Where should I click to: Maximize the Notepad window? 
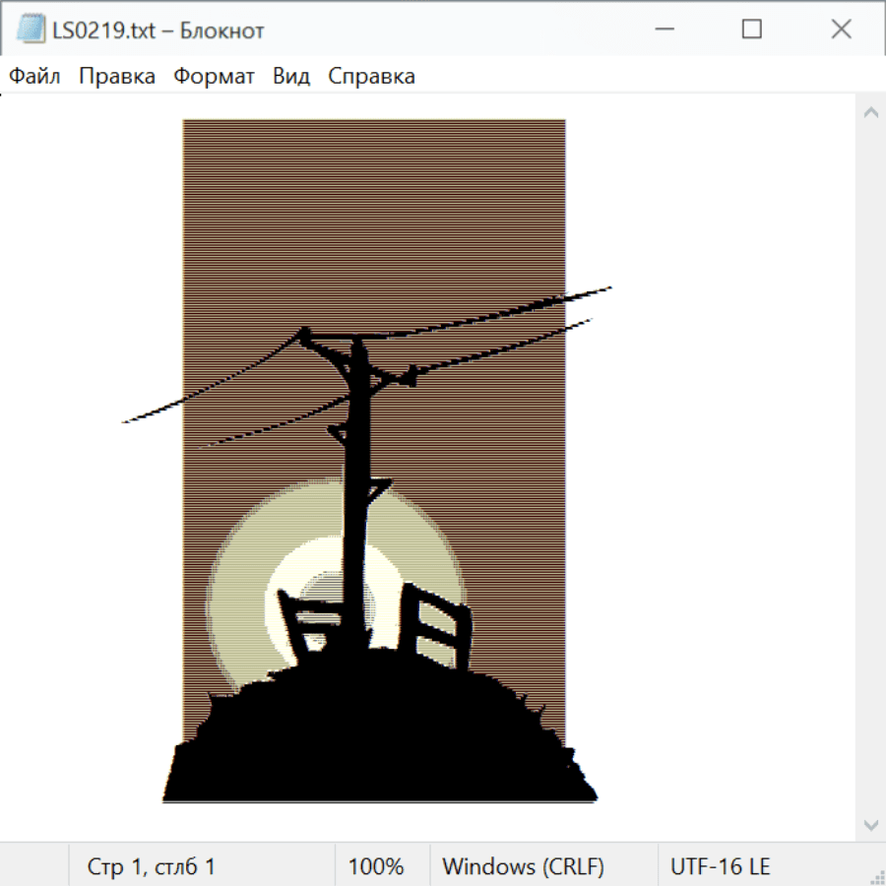coord(751,30)
